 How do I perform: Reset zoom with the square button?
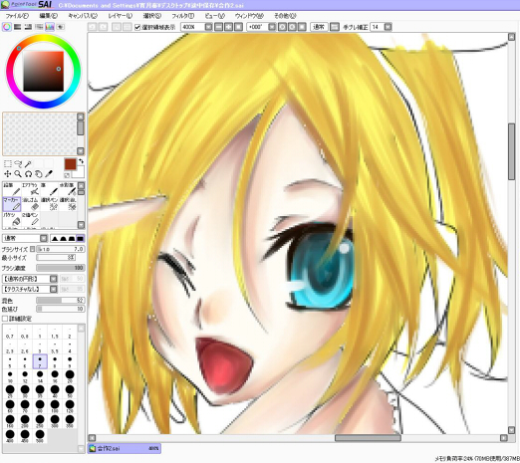(x=238, y=27)
